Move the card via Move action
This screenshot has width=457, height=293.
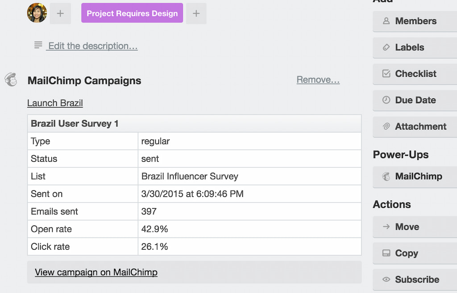tap(415, 227)
